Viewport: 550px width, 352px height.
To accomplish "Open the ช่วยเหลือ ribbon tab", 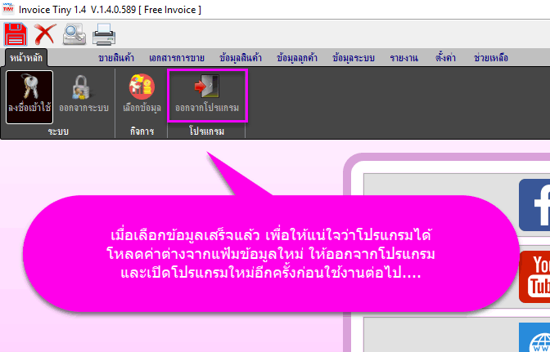I will [x=491, y=58].
